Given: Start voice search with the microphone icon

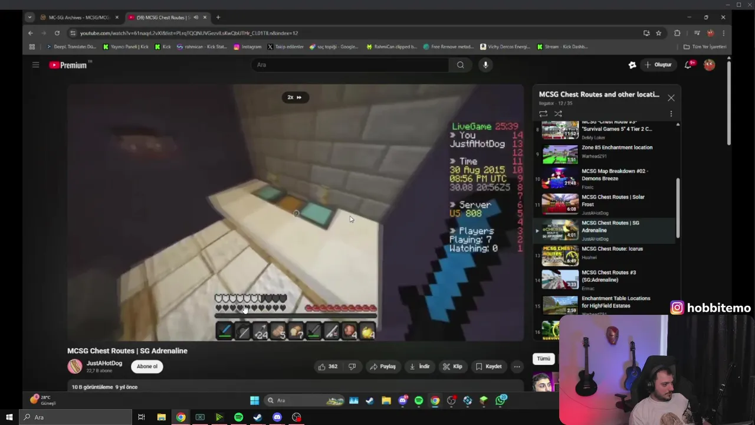Looking at the screenshot, I should click(x=485, y=65).
